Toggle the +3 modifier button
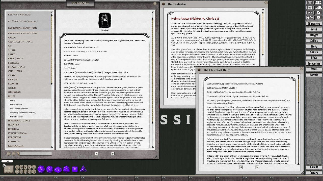Viewport: 323px width, 181px height. click(26, 167)
